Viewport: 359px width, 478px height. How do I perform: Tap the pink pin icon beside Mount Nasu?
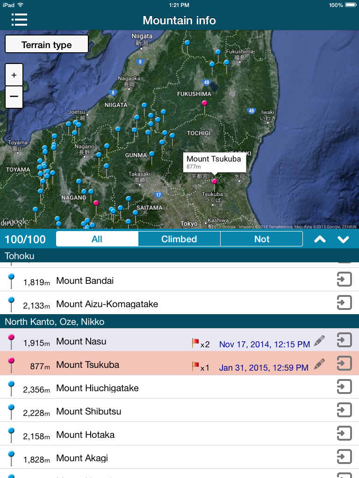click(11, 341)
